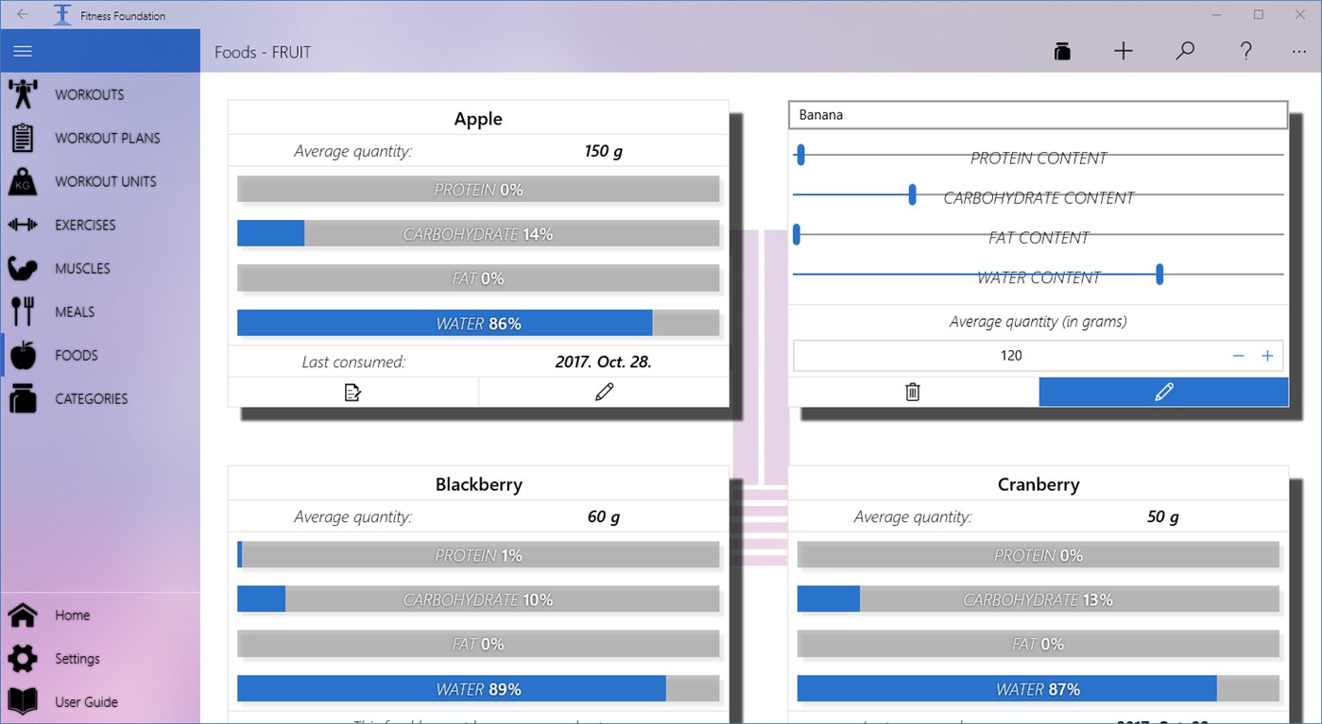Click Cranberry's WATER 87% bar
The height and width of the screenshot is (724, 1322).
tap(1039, 689)
